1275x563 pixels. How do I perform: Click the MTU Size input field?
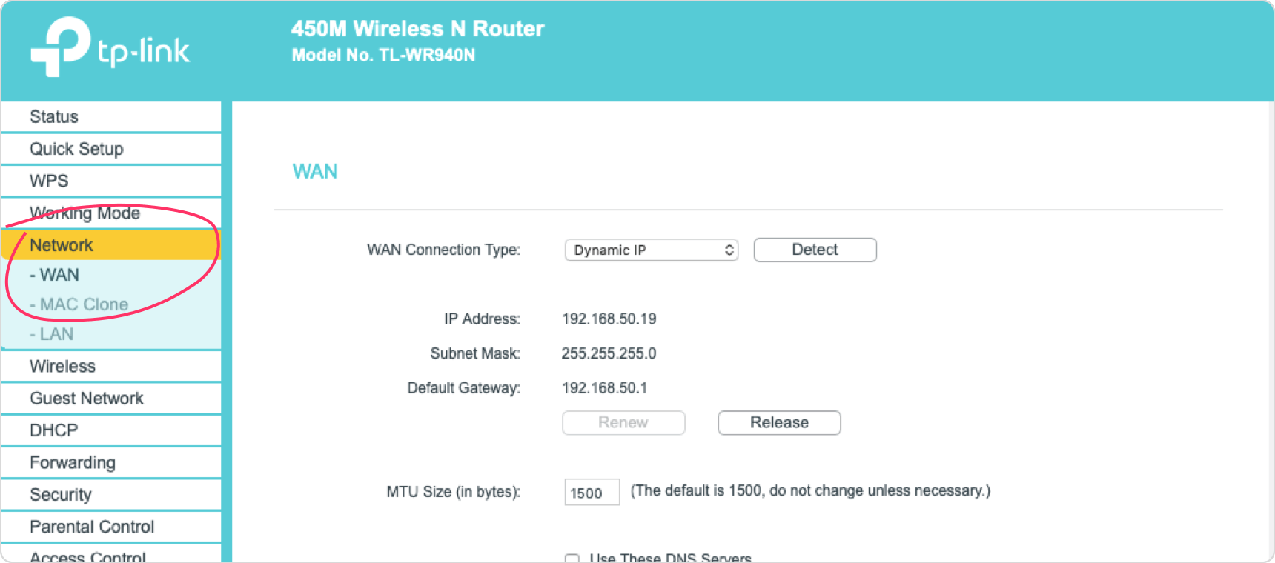click(592, 493)
